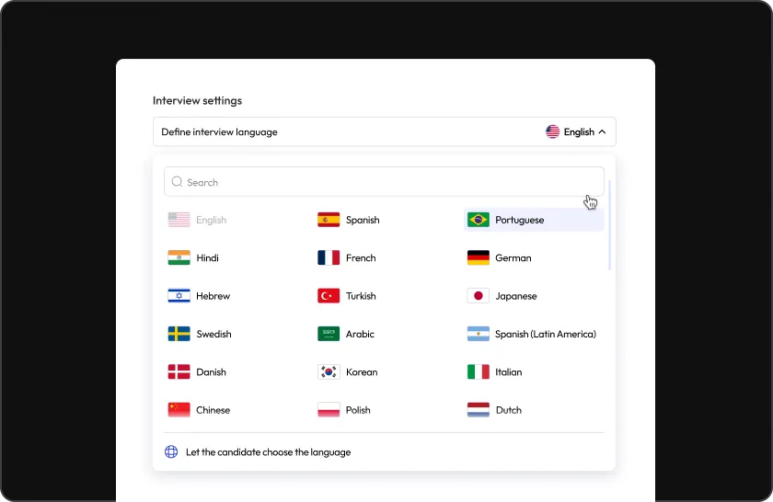773x502 pixels.
Task: Click the France flag icon
Action: click(x=329, y=257)
